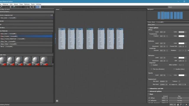Click sample slot 24 sphere thumbnail
Image resolution: width=189 pixels, height=106 pixels.
44,60
